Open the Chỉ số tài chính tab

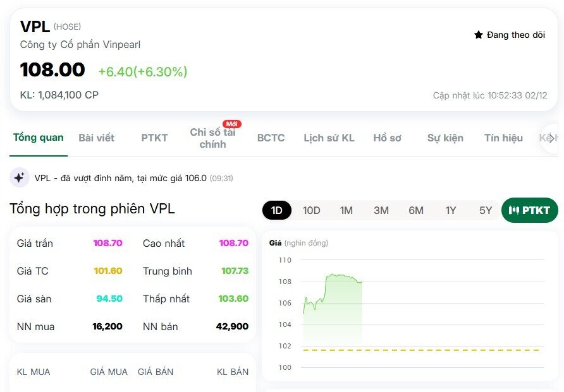coord(213,138)
